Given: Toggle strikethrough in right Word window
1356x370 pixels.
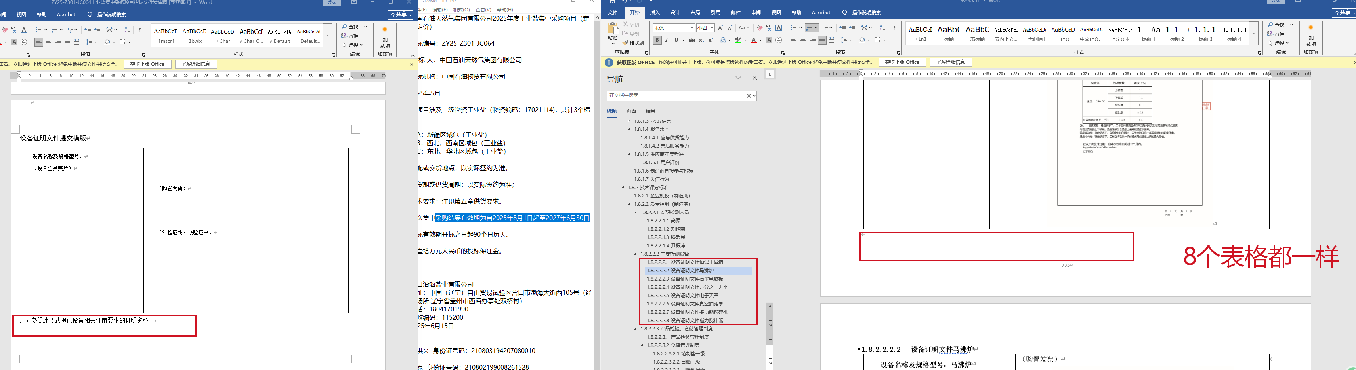Looking at the screenshot, I should tap(692, 40).
